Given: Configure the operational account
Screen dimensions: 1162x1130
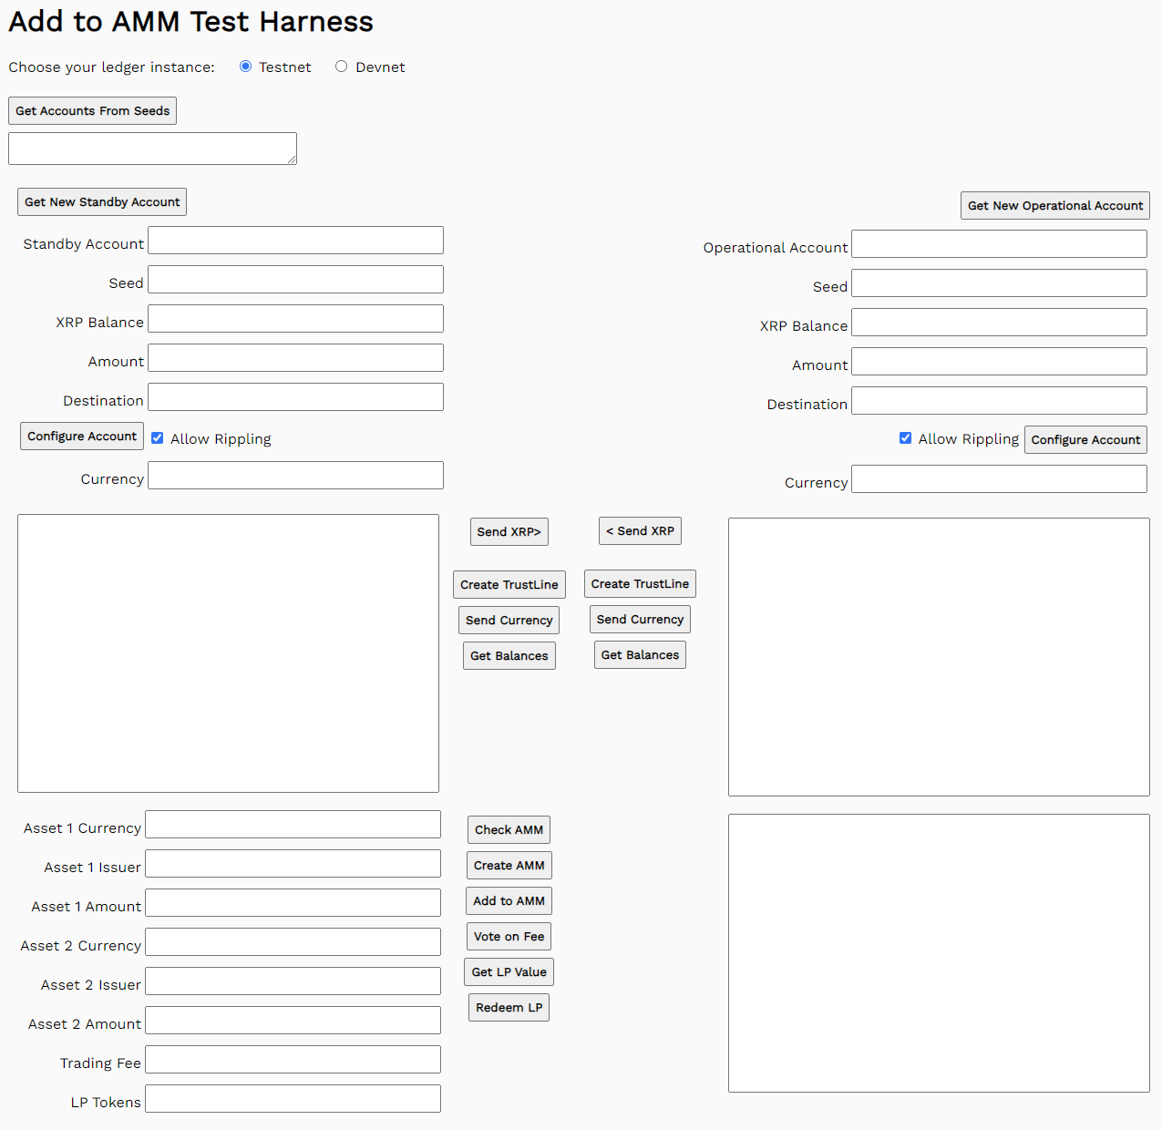Looking at the screenshot, I should (x=1085, y=439).
